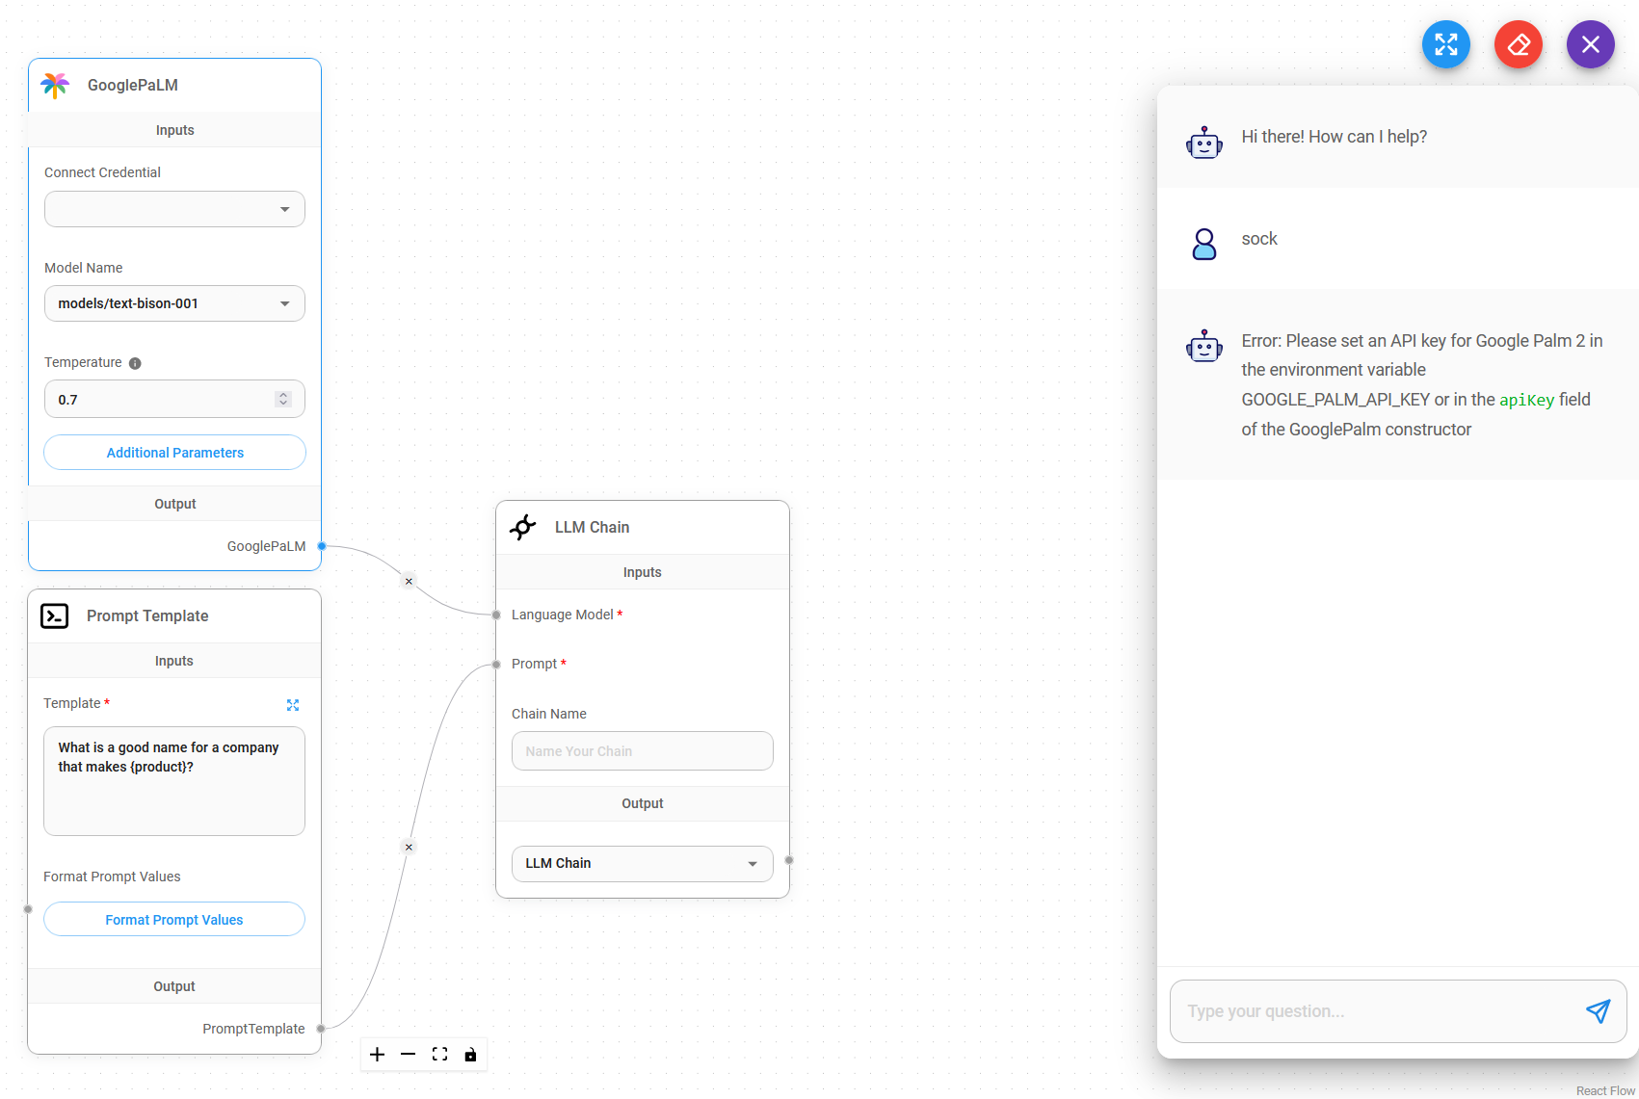
Task: Clear chat history with red eraser button
Action: coord(1518,44)
